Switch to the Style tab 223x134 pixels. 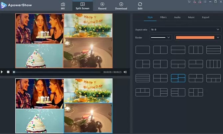(150, 17)
